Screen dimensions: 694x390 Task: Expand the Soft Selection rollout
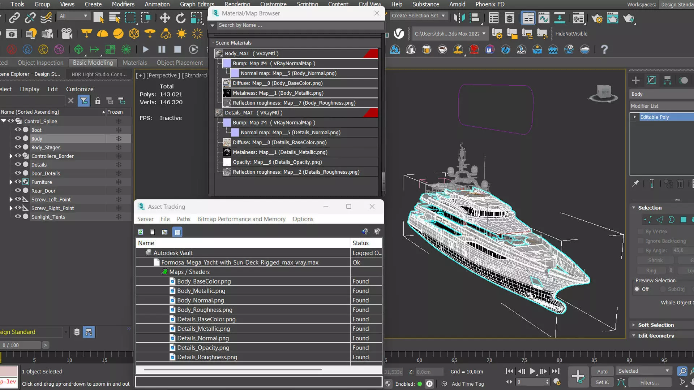click(x=656, y=325)
